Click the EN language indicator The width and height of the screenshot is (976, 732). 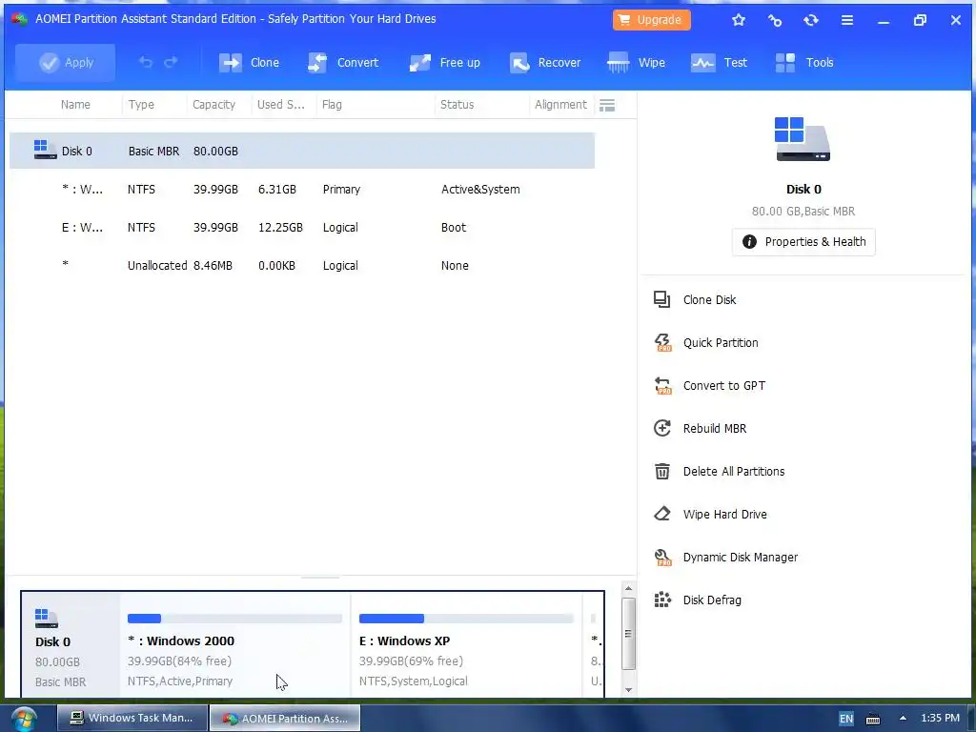tap(846, 719)
